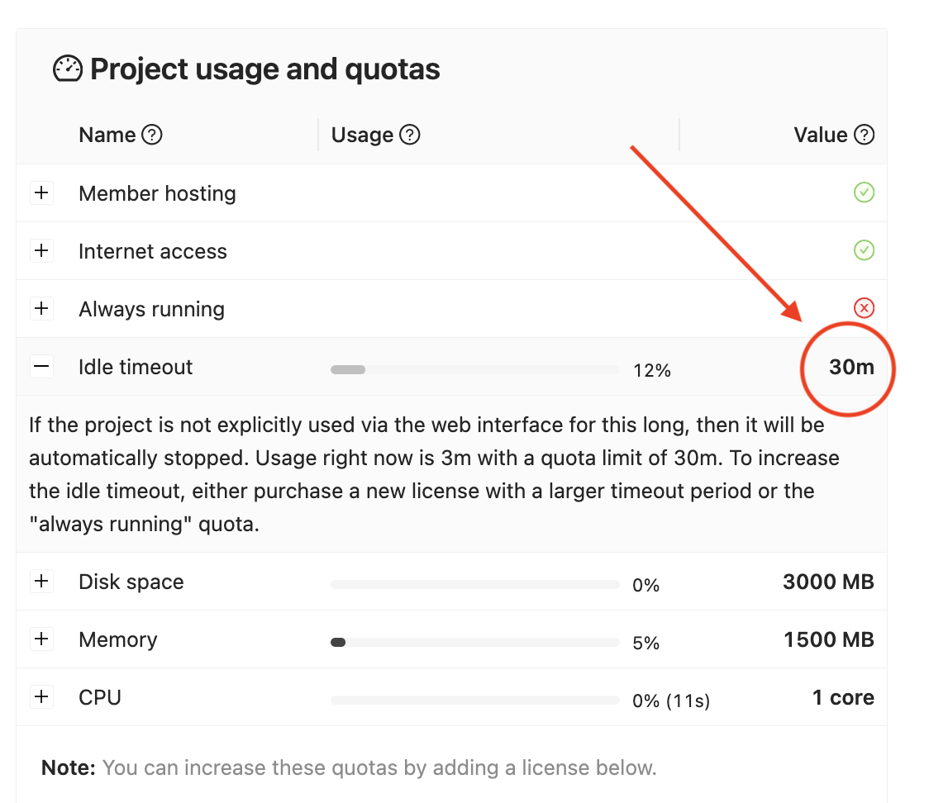
Task: Click Always running red X icon
Action: [864, 309]
